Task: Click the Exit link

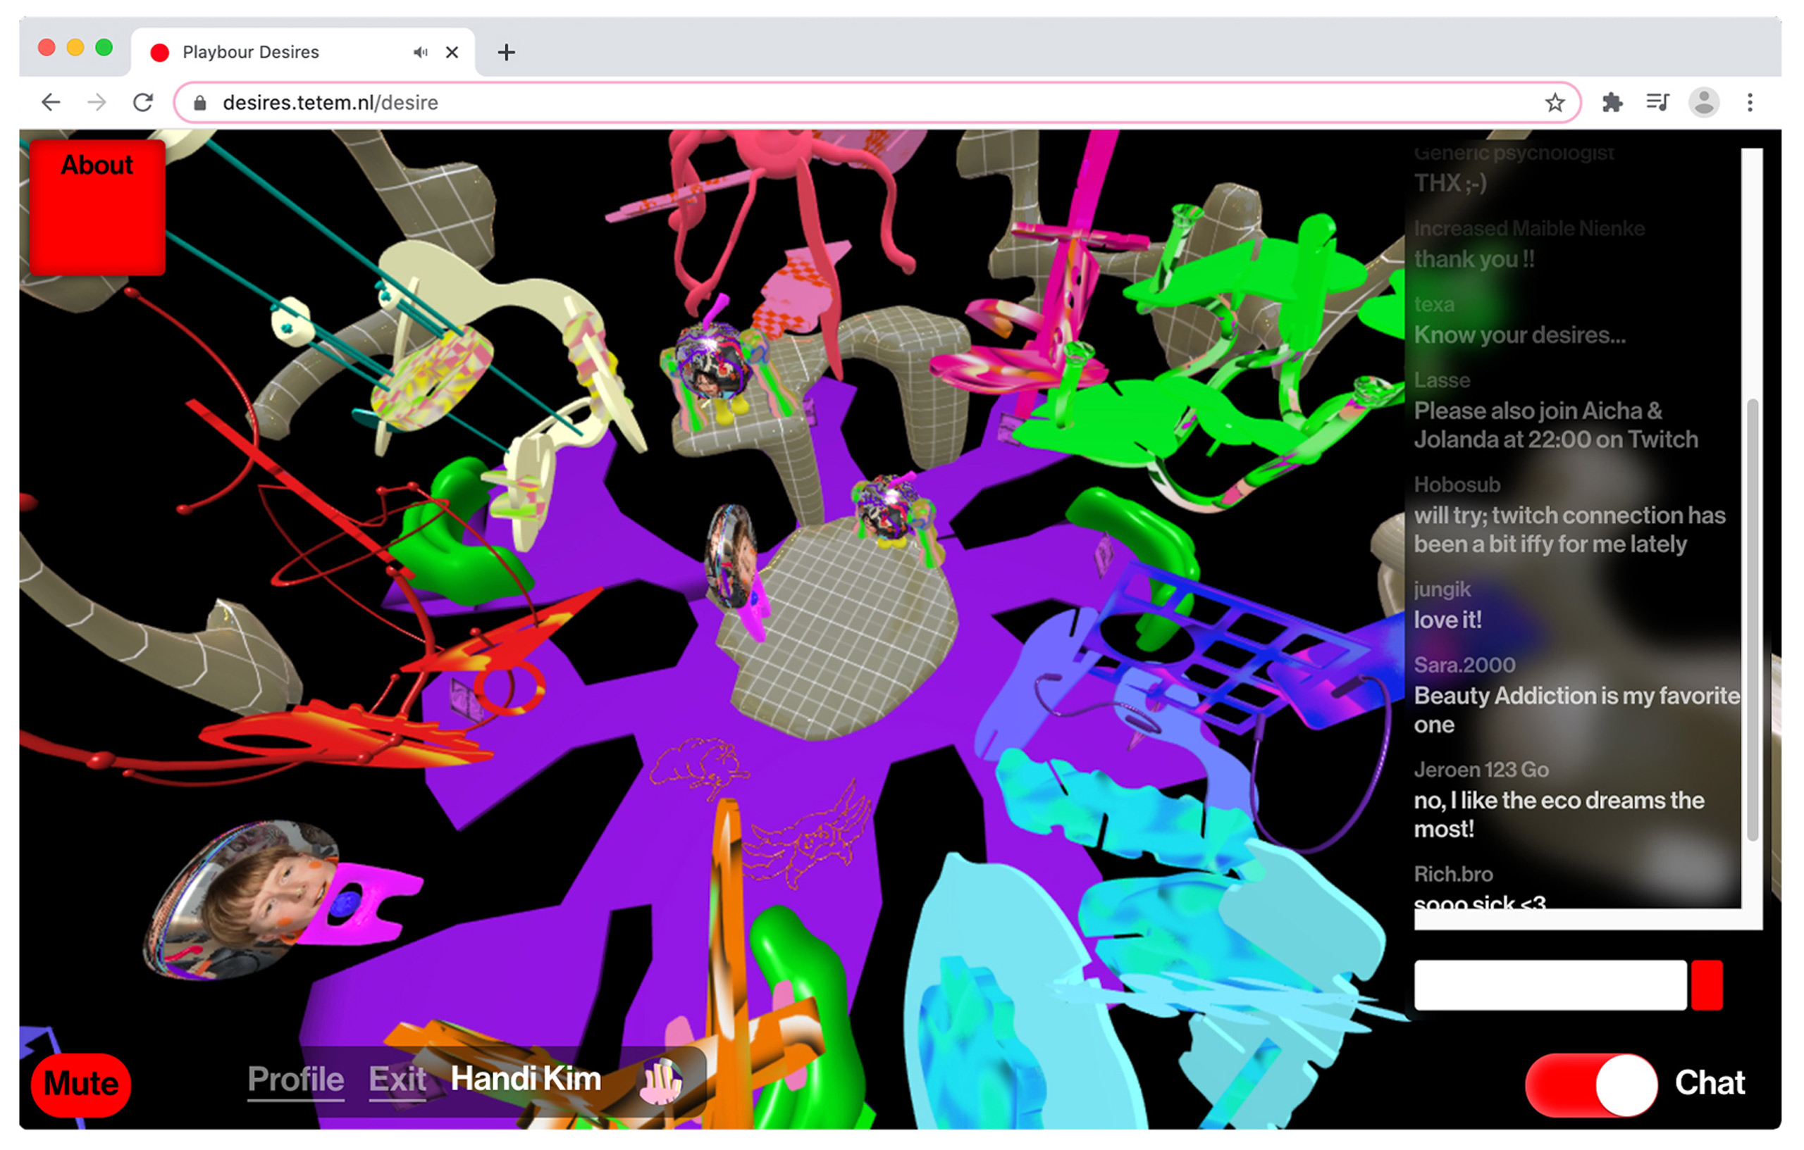Action: click(397, 1080)
